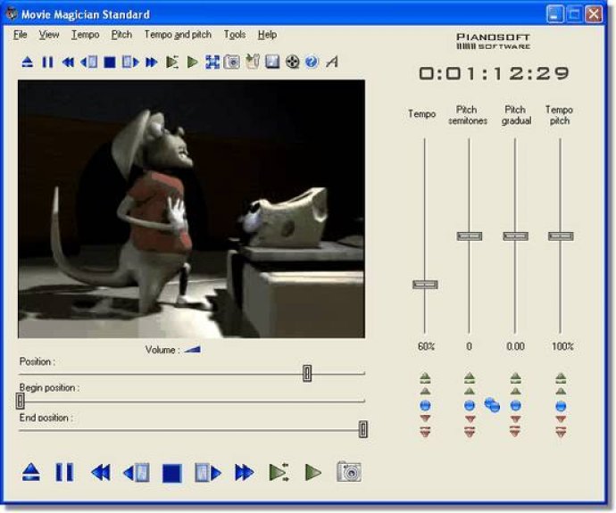Click the volume wedge indicator
The height and width of the screenshot is (513, 616).
coord(193,350)
